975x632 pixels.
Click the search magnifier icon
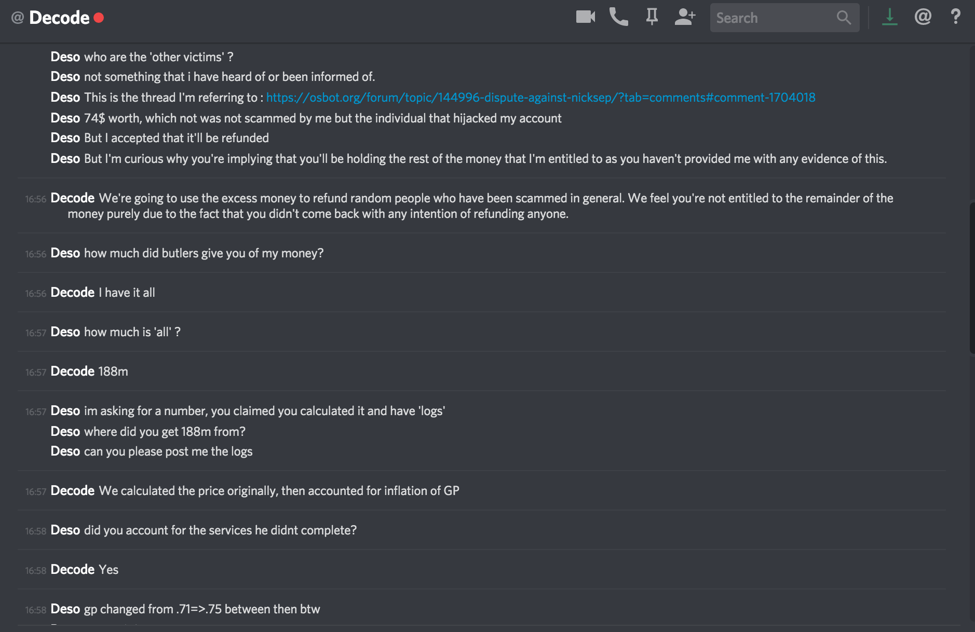[x=844, y=18]
